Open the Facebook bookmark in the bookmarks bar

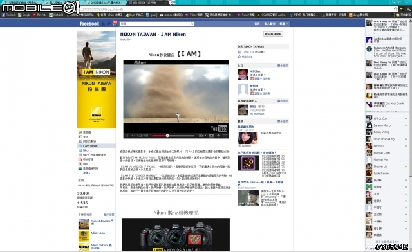point(9,15)
